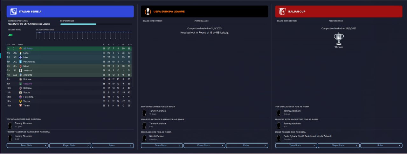Click the Udinese club crest
This screenshot has width=407, height=154.
click(x=20, y=79)
